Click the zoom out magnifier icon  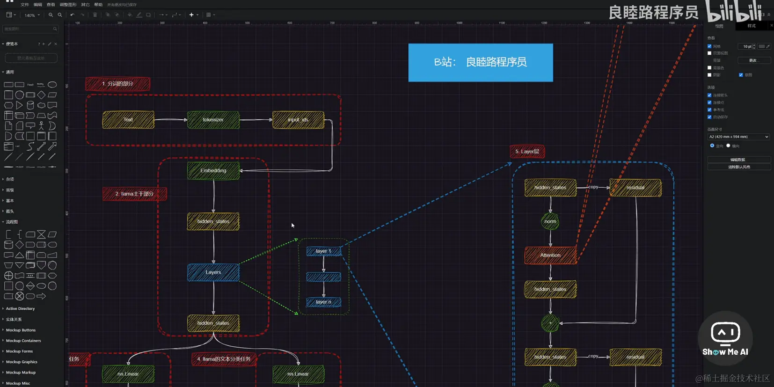click(x=60, y=15)
